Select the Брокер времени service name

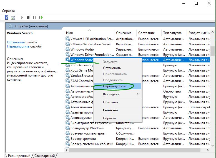[x=83, y=139]
